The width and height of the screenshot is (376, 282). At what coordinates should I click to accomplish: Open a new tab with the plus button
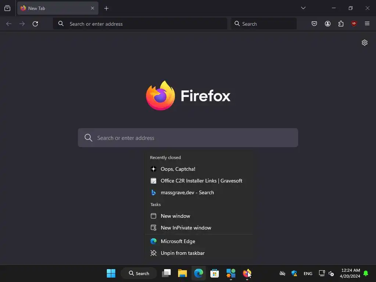pos(106,8)
